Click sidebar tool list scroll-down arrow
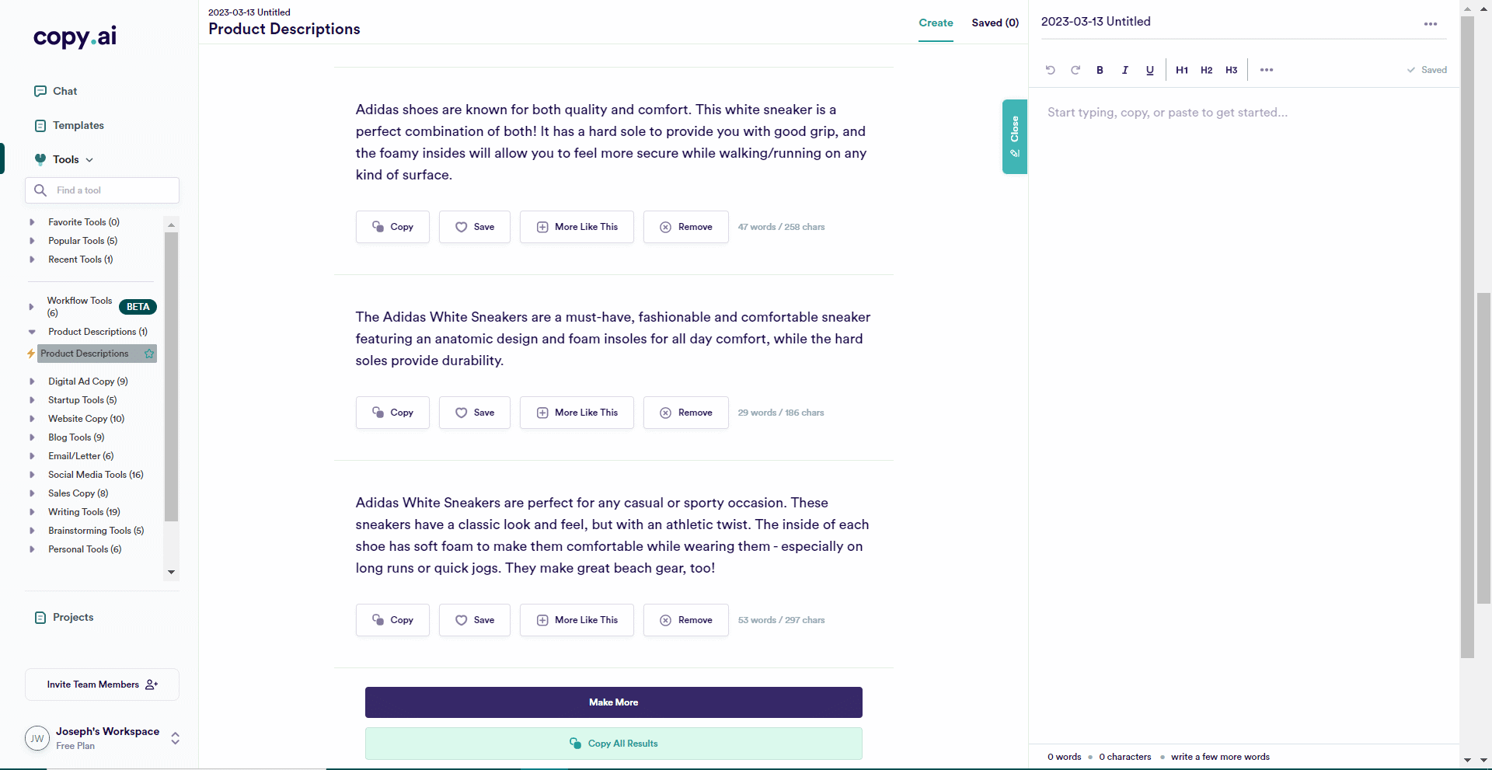This screenshot has height=770, width=1492. 171,573
